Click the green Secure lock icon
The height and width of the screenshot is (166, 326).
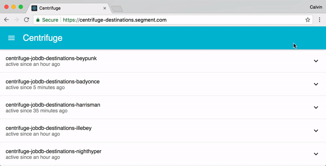pos(38,20)
